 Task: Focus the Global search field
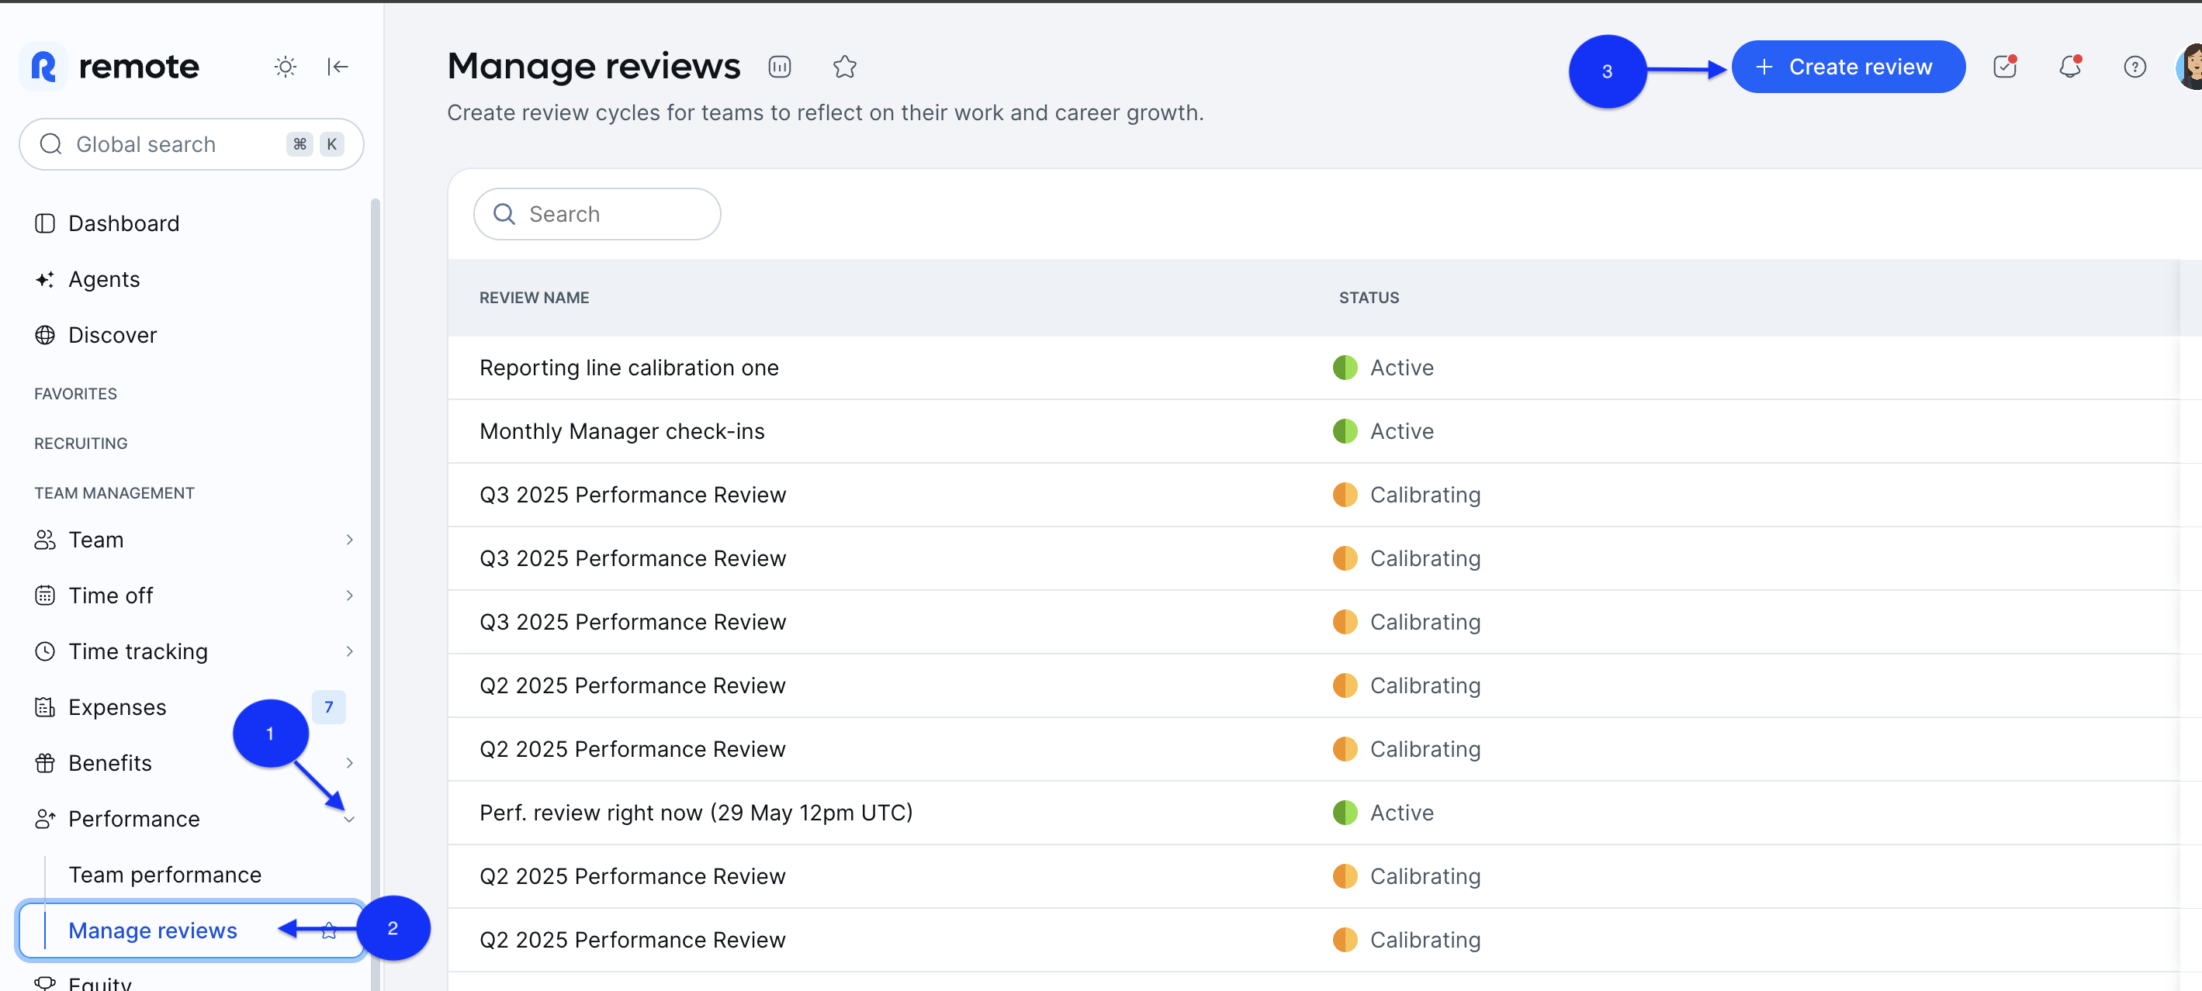[192, 144]
